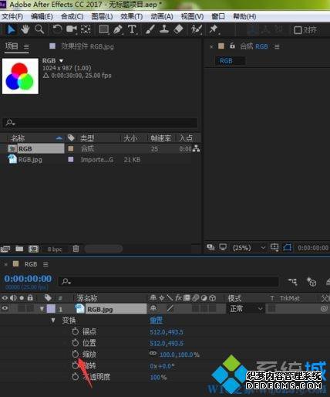Click the Reset link for Transform
Viewport: 330px width, 397px height.
click(x=157, y=321)
